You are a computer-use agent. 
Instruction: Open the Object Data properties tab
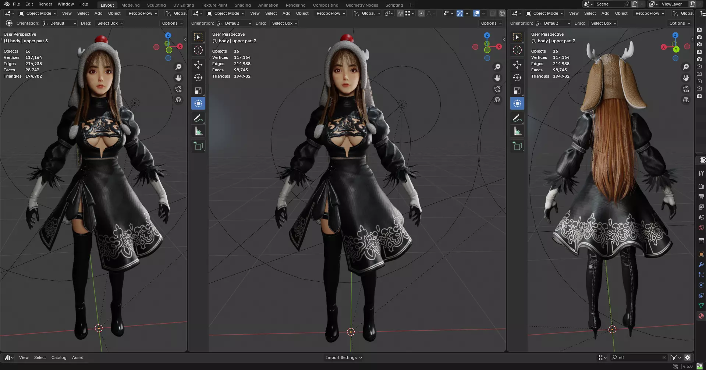click(x=701, y=306)
